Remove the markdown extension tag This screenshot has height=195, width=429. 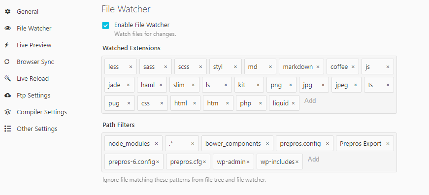(318, 67)
